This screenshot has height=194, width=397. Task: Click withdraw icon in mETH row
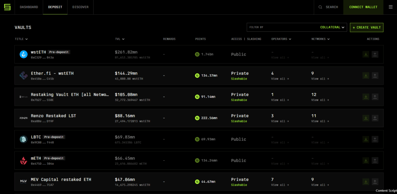tap(375, 160)
